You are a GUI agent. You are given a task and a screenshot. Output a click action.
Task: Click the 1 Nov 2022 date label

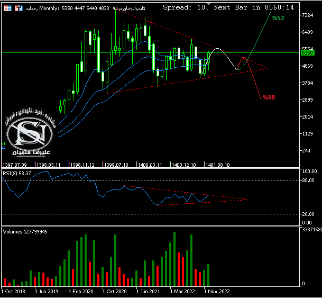click(217, 291)
